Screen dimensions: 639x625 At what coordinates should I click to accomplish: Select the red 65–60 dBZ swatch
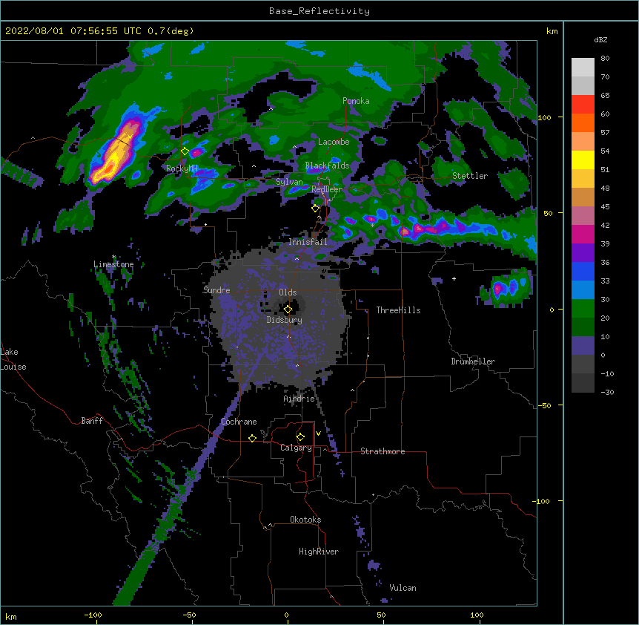pyautogui.click(x=583, y=105)
